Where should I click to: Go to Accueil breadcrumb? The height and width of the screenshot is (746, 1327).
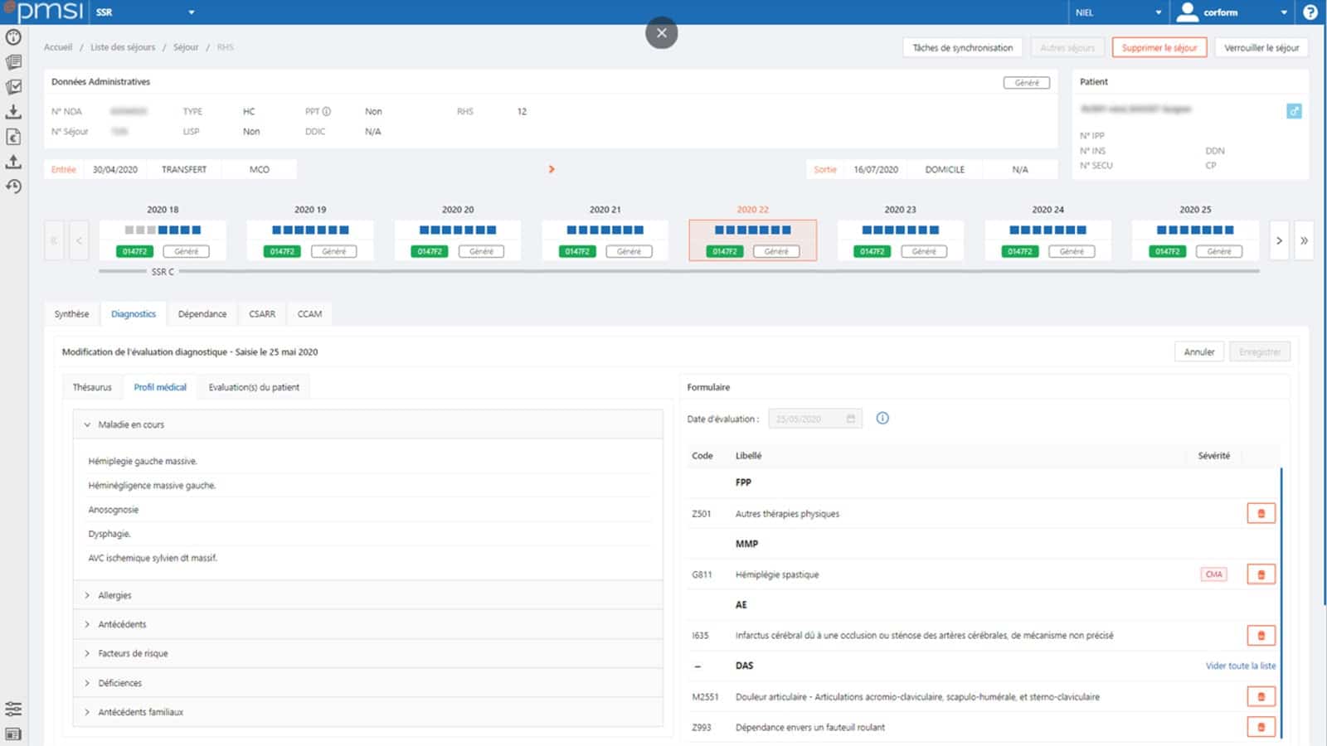(x=58, y=47)
